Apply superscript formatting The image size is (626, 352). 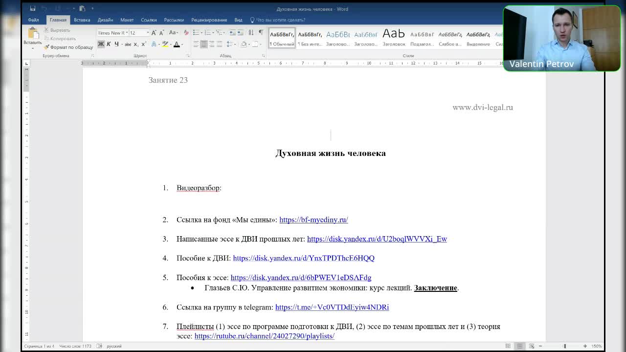coord(144,44)
